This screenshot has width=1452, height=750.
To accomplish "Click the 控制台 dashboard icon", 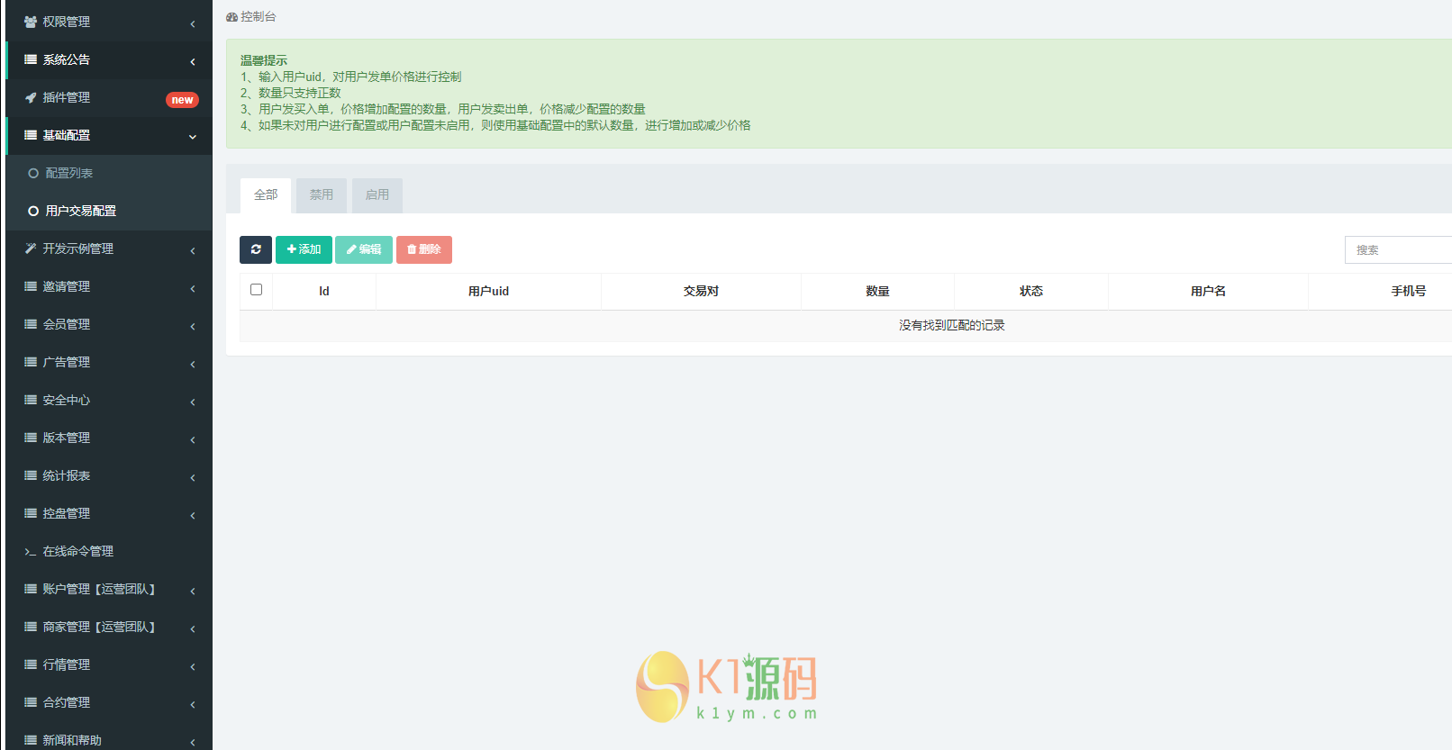I will pos(231,17).
